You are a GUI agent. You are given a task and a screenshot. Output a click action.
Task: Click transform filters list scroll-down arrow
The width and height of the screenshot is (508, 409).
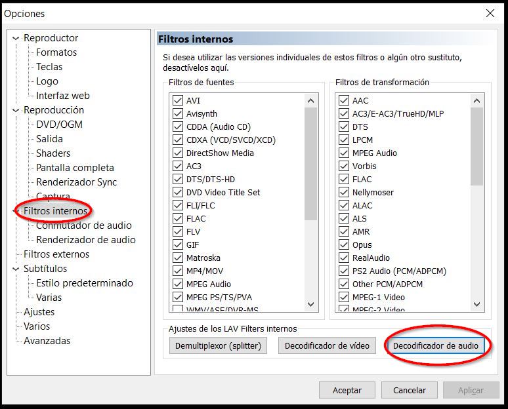[476, 304]
